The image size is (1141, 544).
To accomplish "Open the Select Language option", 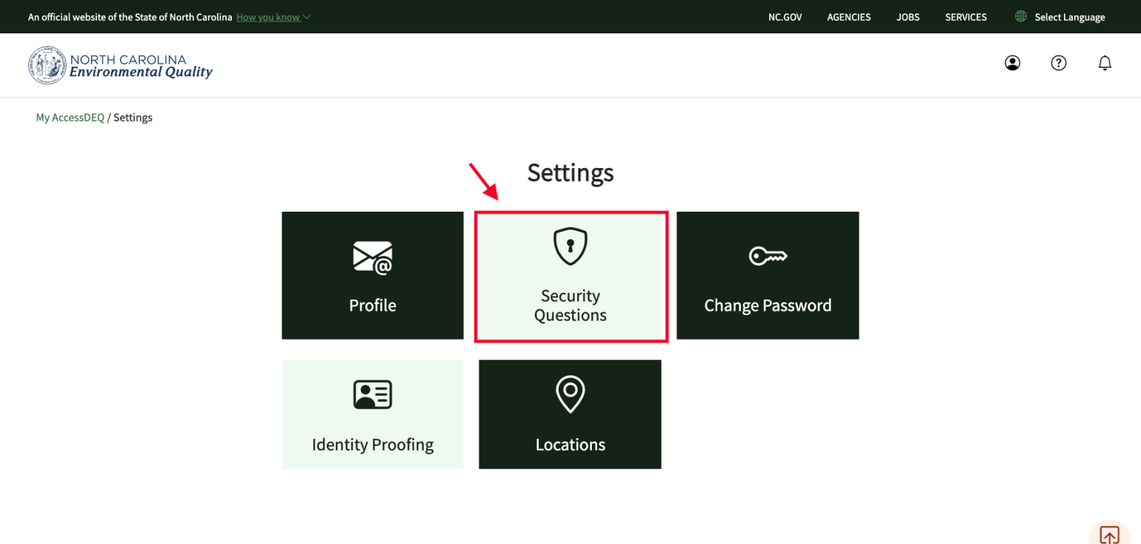I will coord(1070,16).
